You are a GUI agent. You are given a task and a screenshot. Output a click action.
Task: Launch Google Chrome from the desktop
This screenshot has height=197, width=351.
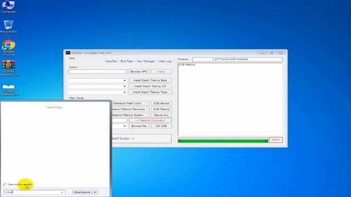coord(9,48)
